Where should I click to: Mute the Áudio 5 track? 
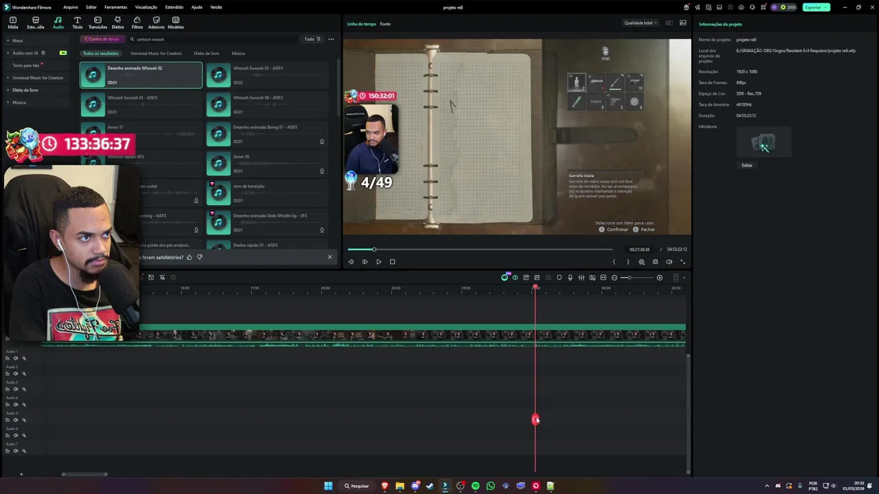16,420
